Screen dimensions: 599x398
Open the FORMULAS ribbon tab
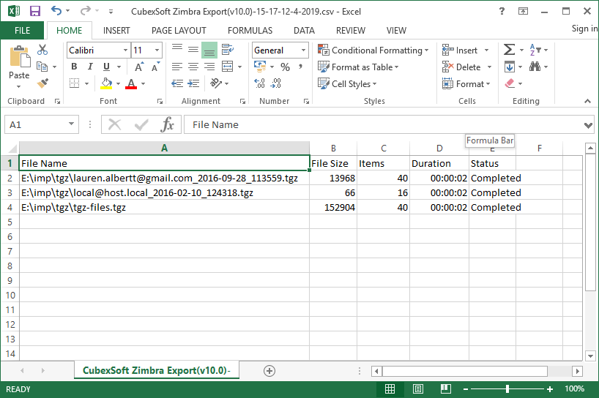click(x=250, y=31)
